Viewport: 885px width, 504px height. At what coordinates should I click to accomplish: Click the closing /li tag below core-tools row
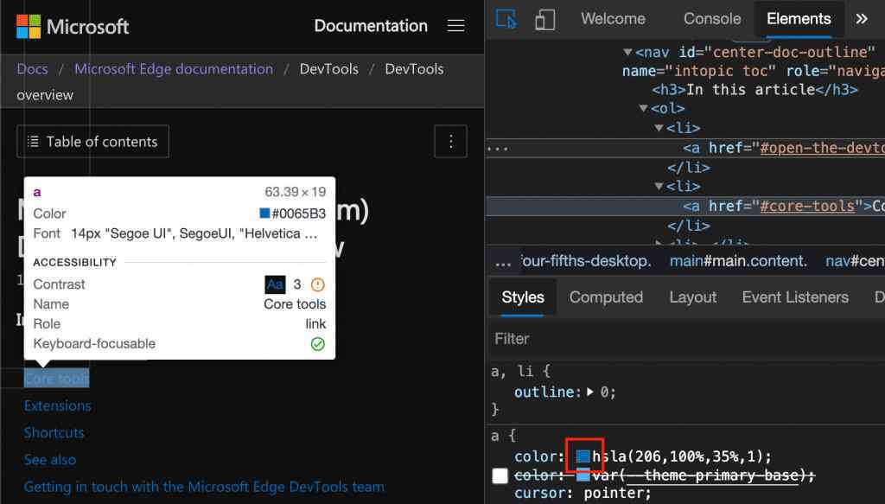(689, 226)
